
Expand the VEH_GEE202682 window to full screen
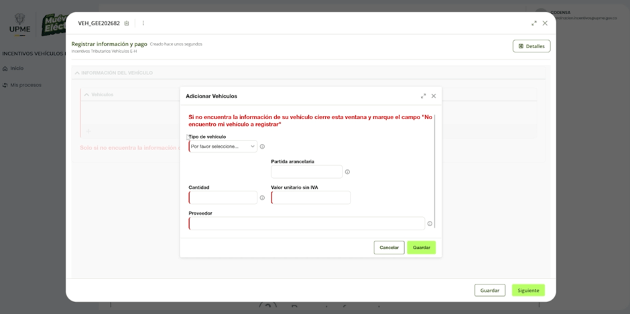[x=534, y=23]
